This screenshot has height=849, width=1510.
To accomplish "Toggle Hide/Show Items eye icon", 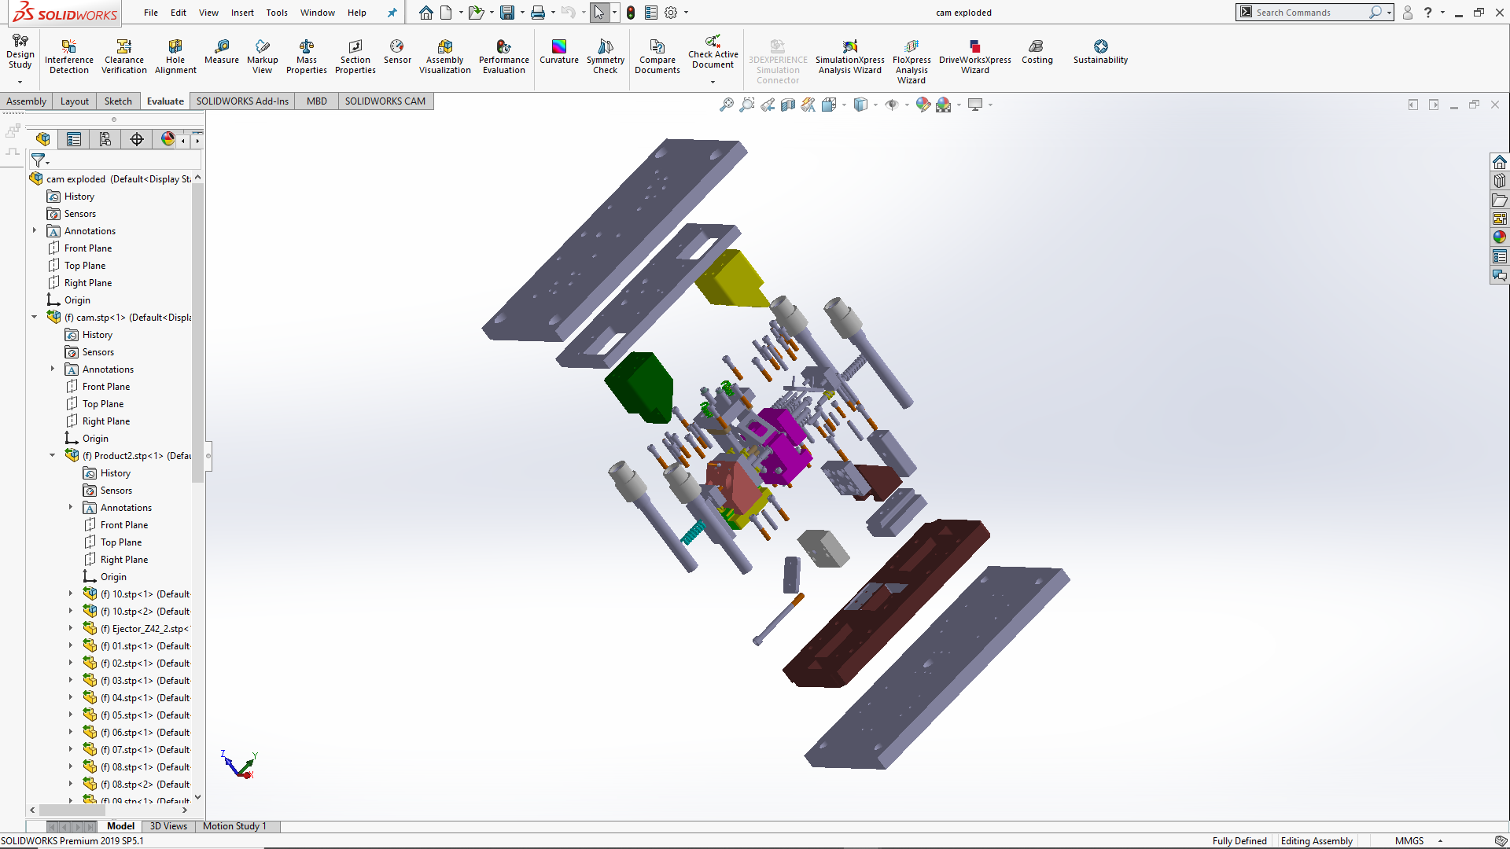I will coord(891,105).
